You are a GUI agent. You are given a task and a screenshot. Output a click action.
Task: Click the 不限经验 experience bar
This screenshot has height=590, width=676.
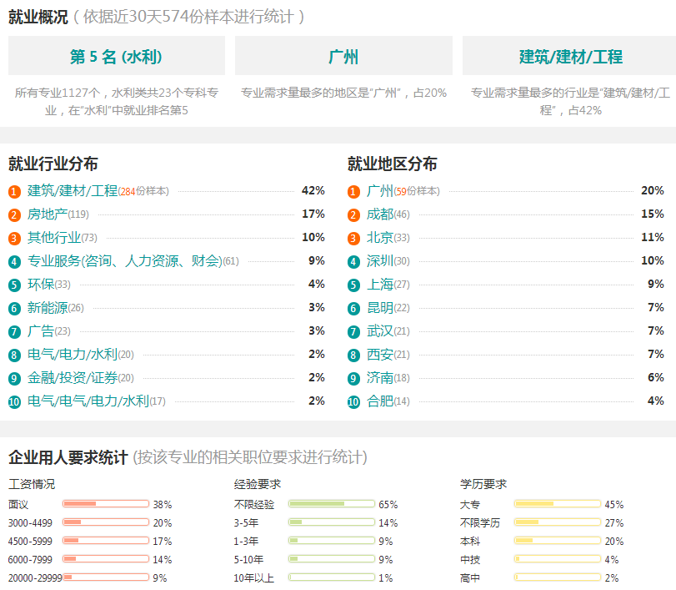tap(332, 504)
